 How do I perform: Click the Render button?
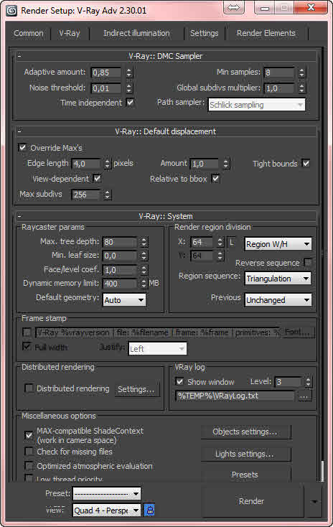[x=252, y=501]
